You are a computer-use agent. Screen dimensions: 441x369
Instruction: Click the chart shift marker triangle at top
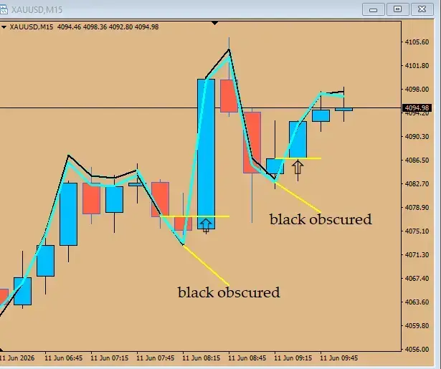tap(214, 23)
